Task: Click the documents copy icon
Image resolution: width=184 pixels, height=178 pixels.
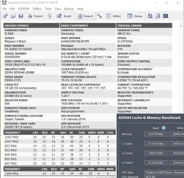Action: pos(158,16)
